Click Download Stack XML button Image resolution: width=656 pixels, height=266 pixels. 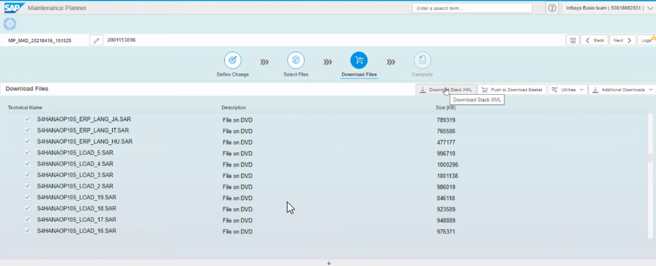point(446,90)
